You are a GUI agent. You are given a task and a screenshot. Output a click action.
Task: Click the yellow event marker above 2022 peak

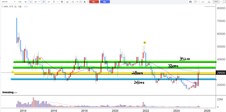(144, 43)
